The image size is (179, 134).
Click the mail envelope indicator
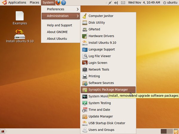123,2
